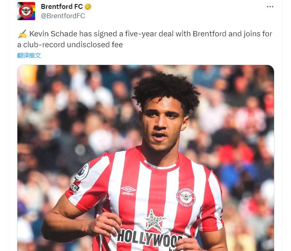The height and width of the screenshot is (251, 291).
Task: Click the black sleeve patch below league badge
Action: (75, 188)
